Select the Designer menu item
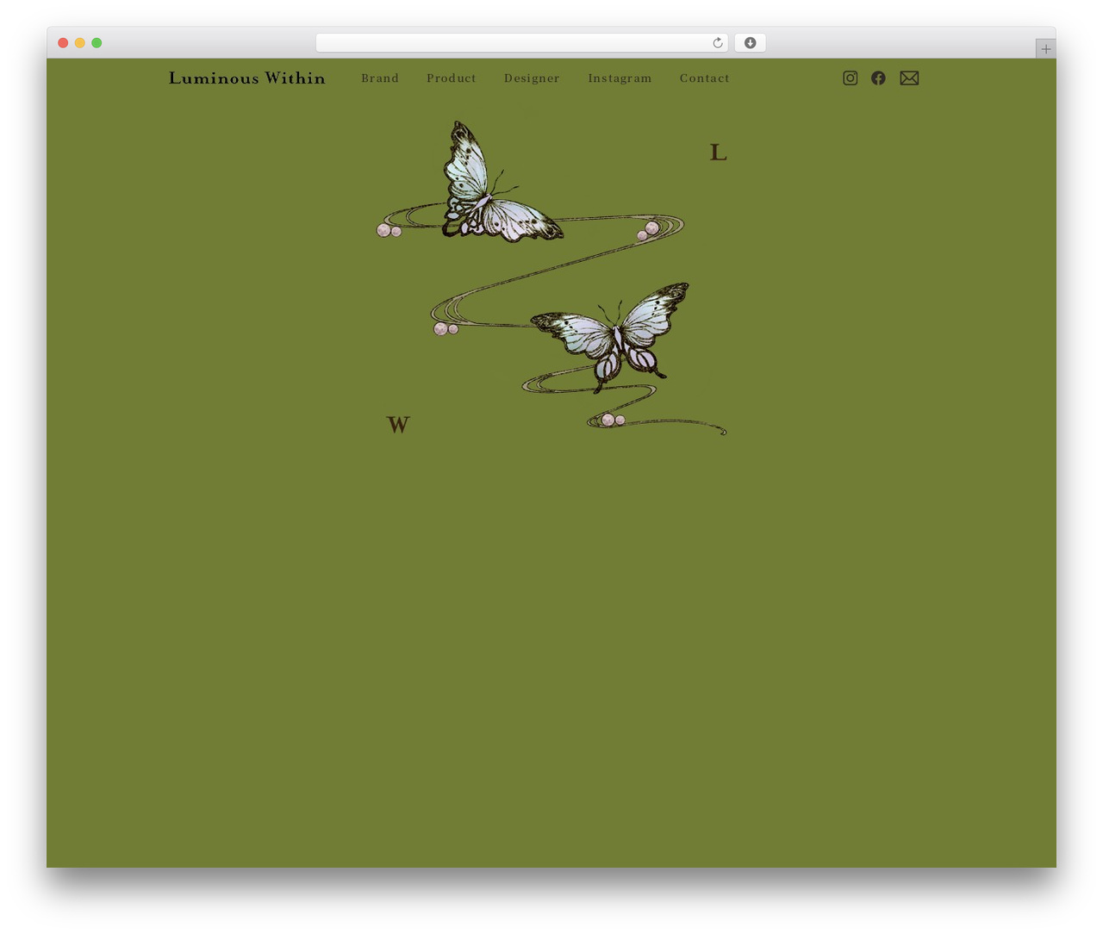This screenshot has height=934, width=1103. pos(532,78)
